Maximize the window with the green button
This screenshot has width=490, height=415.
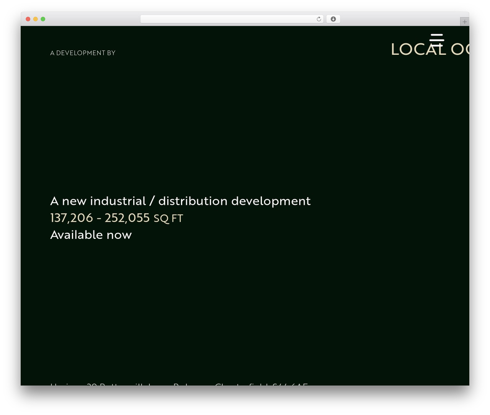43,19
